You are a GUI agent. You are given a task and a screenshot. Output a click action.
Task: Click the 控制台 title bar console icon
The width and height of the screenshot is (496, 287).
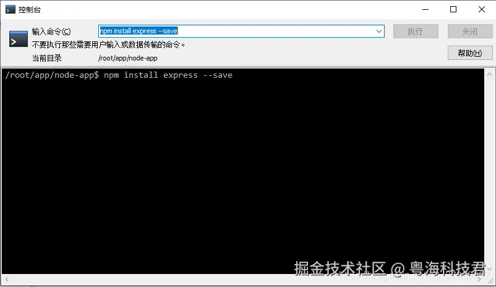pyautogui.click(x=11, y=9)
